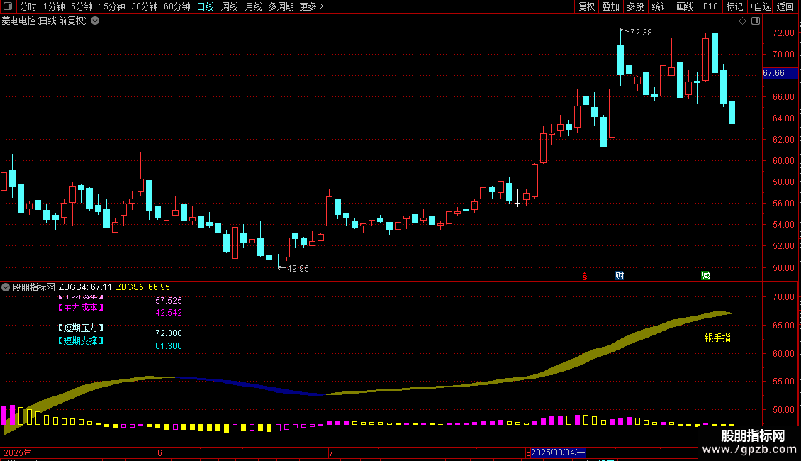The height and width of the screenshot is (461, 801).
Task: Open the 统计 statistics tool
Action: [x=659, y=6]
